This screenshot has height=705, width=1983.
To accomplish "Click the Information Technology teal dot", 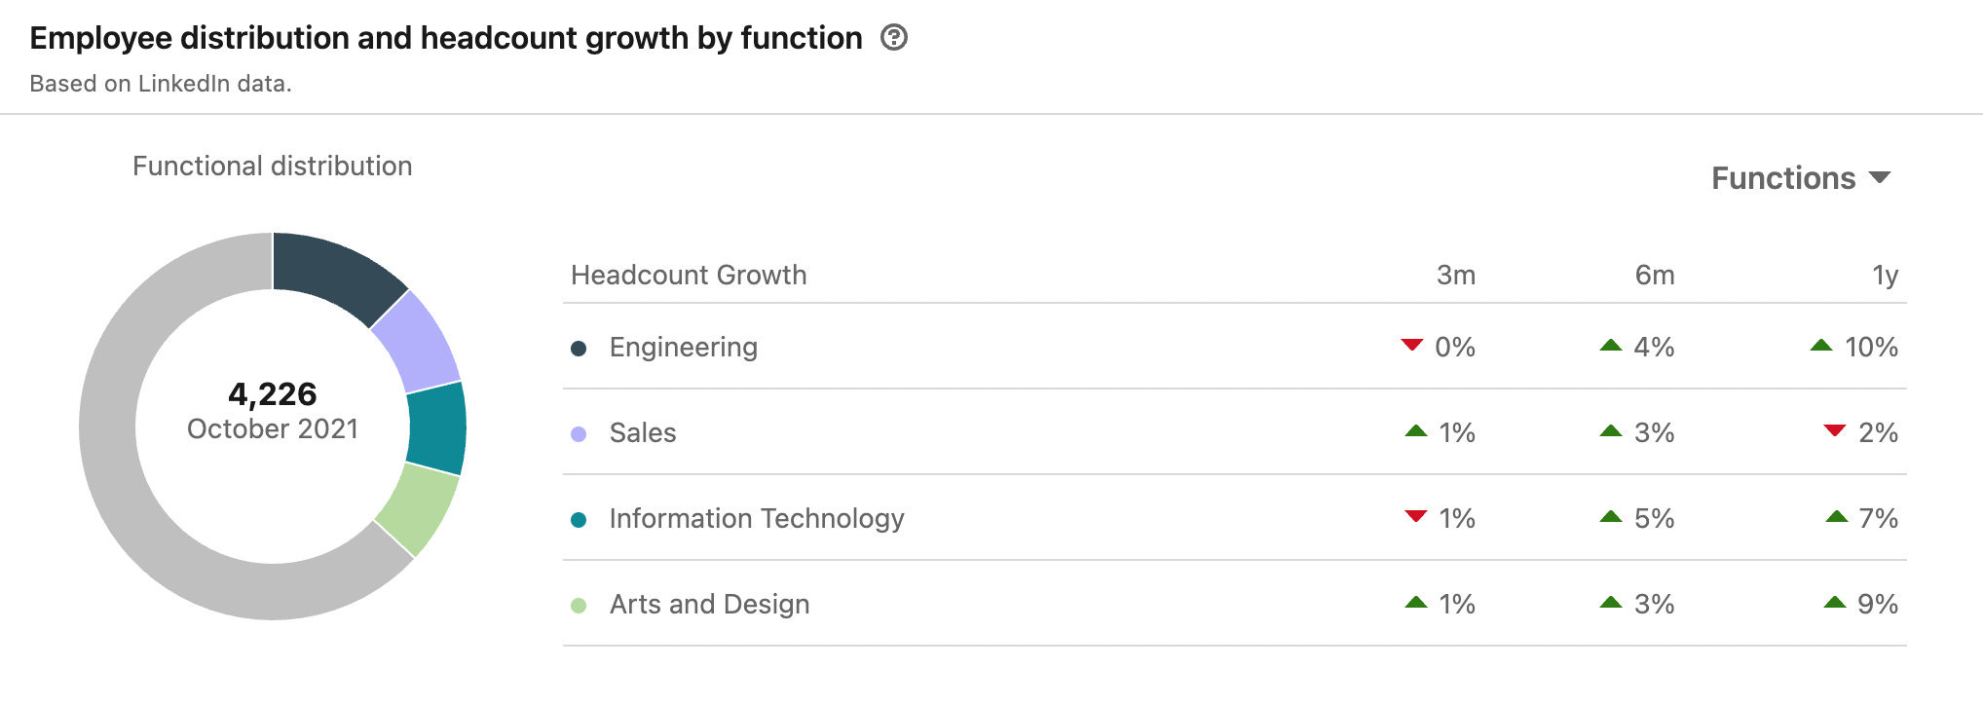I will (579, 520).
